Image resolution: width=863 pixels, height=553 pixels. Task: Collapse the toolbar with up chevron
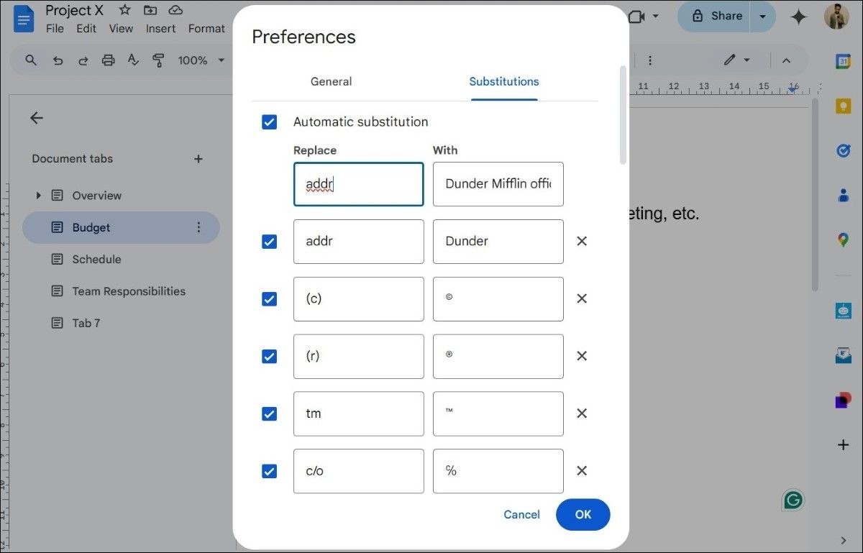786,60
